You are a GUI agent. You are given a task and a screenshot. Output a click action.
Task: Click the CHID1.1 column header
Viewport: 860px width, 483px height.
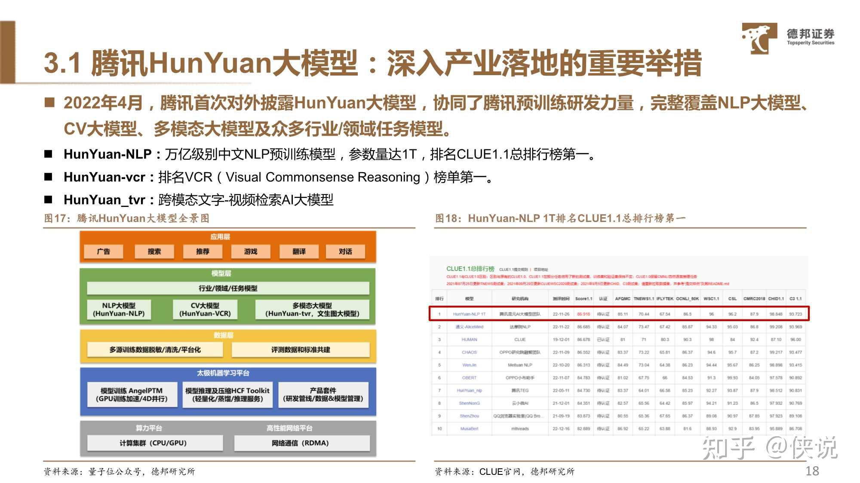point(776,299)
